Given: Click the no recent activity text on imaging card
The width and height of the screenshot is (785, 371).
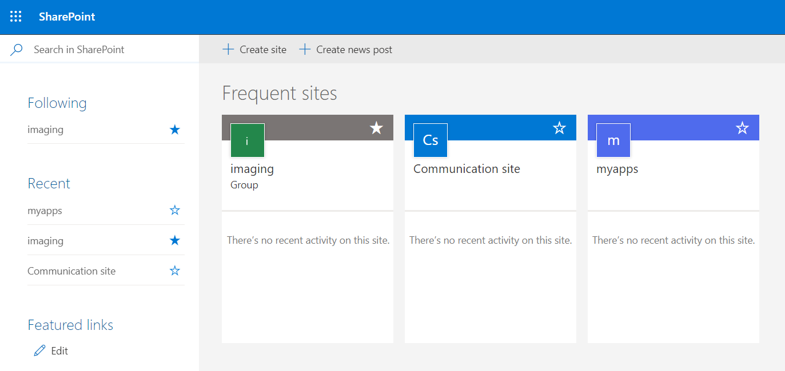Looking at the screenshot, I should [x=308, y=240].
